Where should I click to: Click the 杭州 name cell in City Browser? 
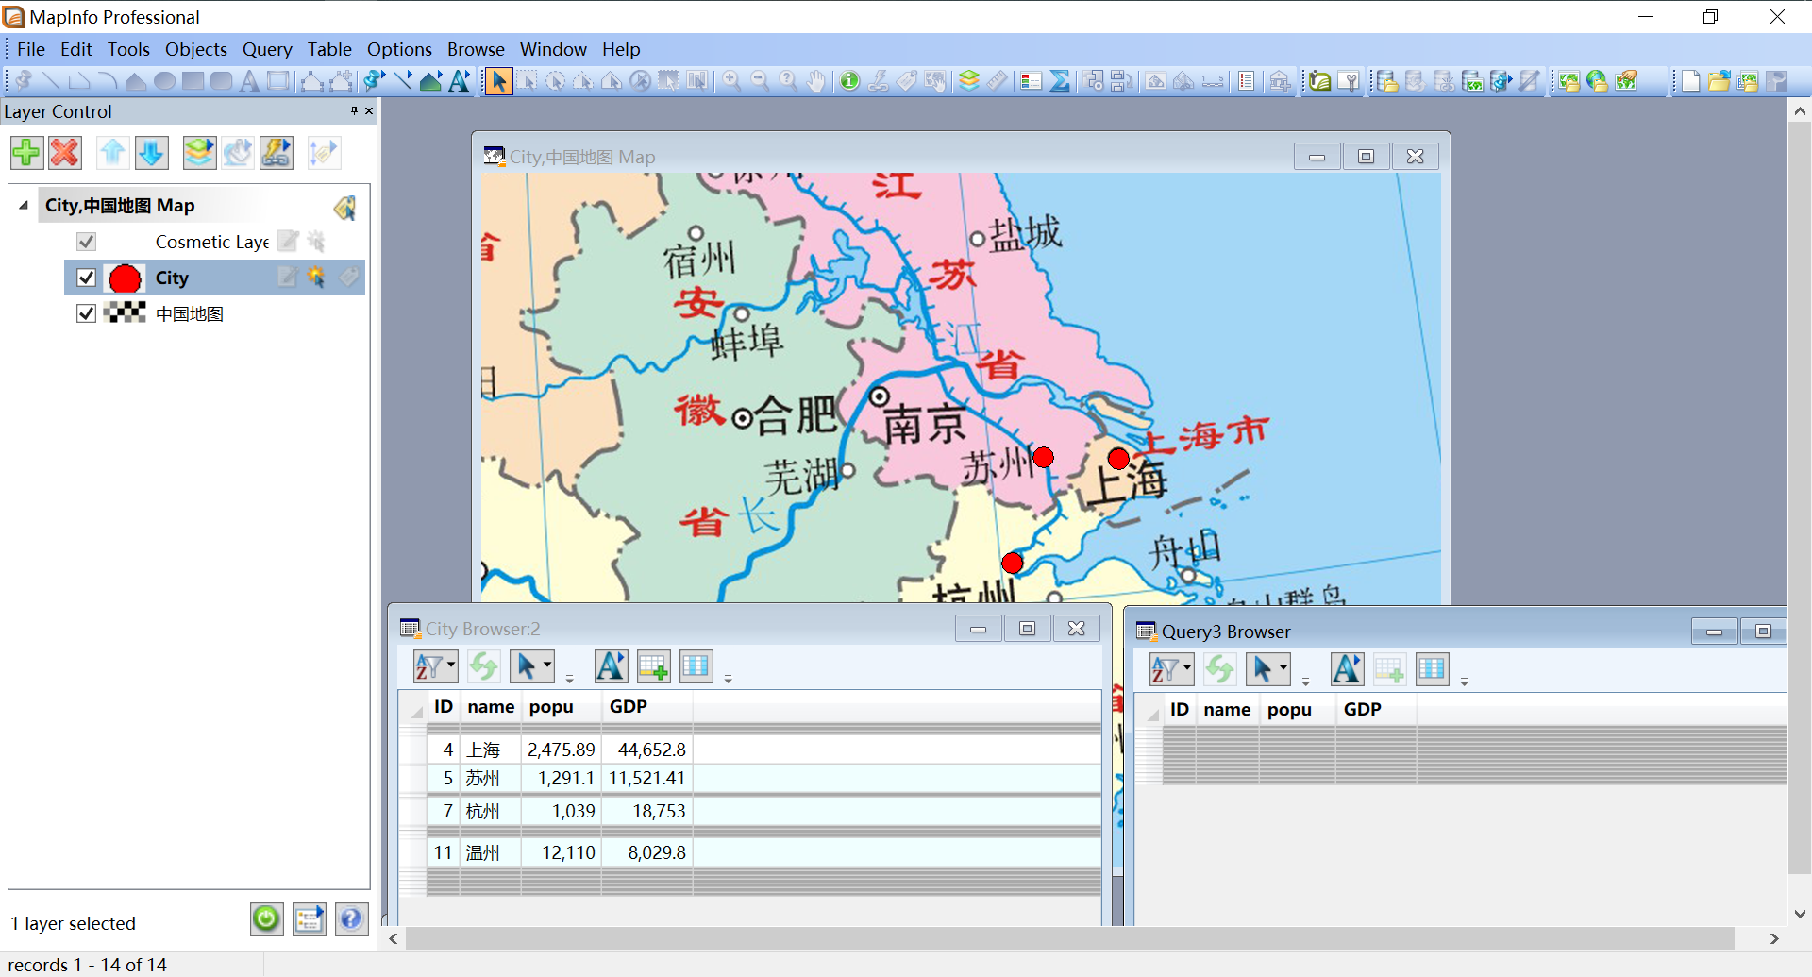pyautogui.click(x=490, y=811)
